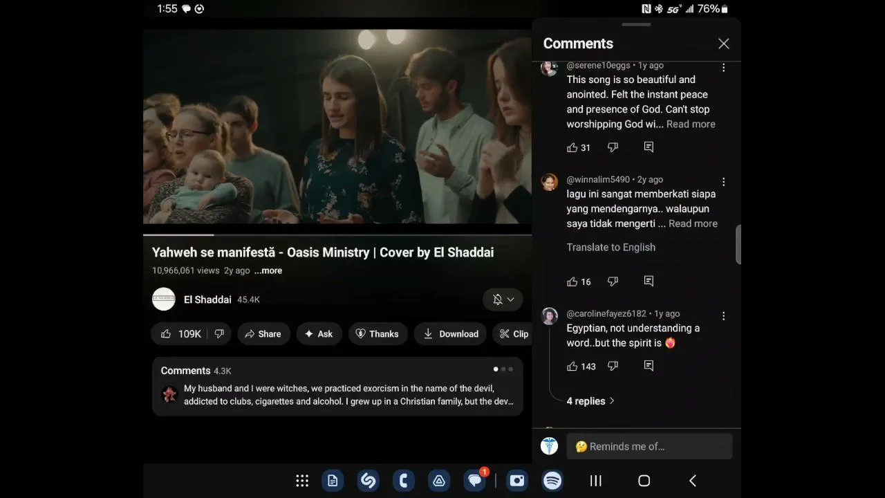Open @winnalim5490 username link

pyautogui.click(x=598, y=180)
